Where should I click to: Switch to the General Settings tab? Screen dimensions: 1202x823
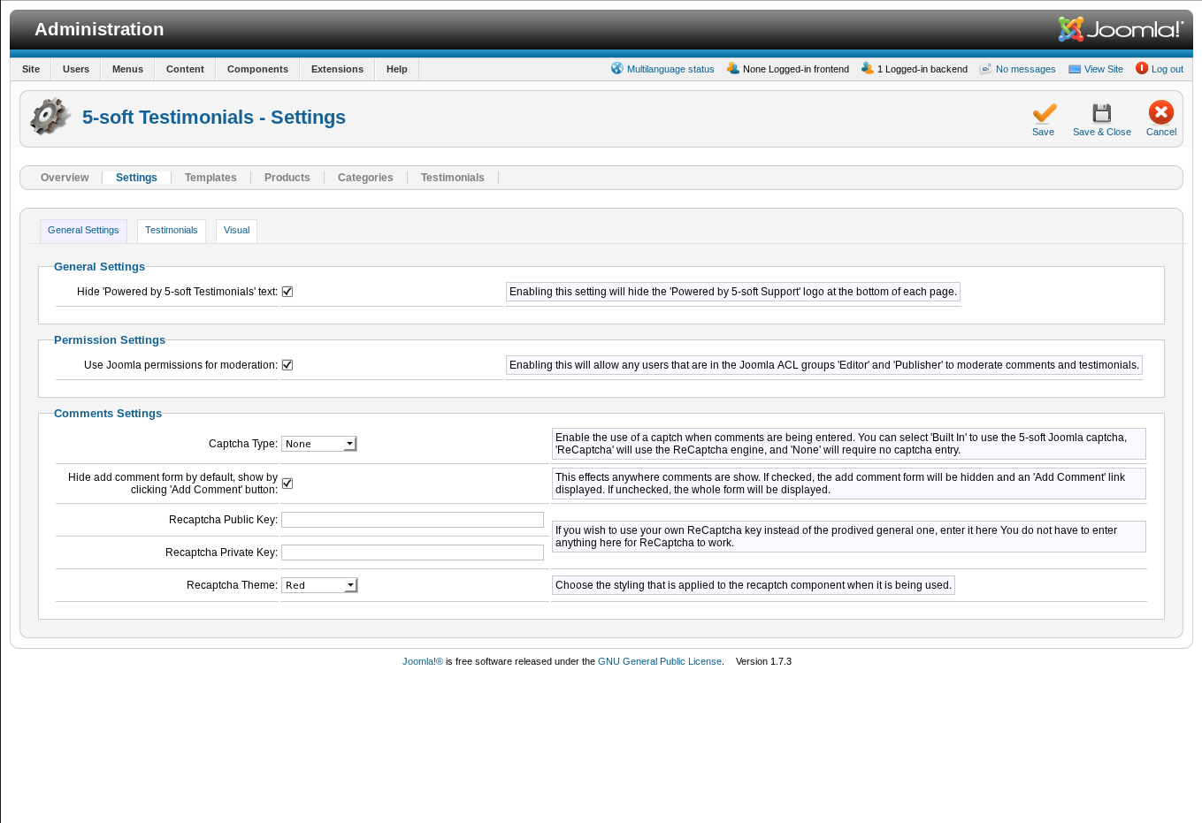tap(83, 231)
